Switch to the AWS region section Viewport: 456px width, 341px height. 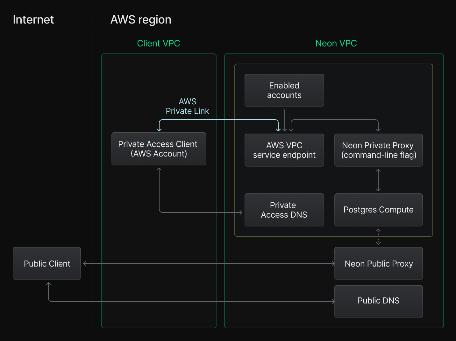pos(141,20)
